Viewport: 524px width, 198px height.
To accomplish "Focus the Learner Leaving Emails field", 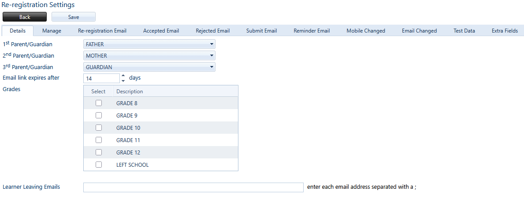I will pyautogui.click(x=193, y=187).
